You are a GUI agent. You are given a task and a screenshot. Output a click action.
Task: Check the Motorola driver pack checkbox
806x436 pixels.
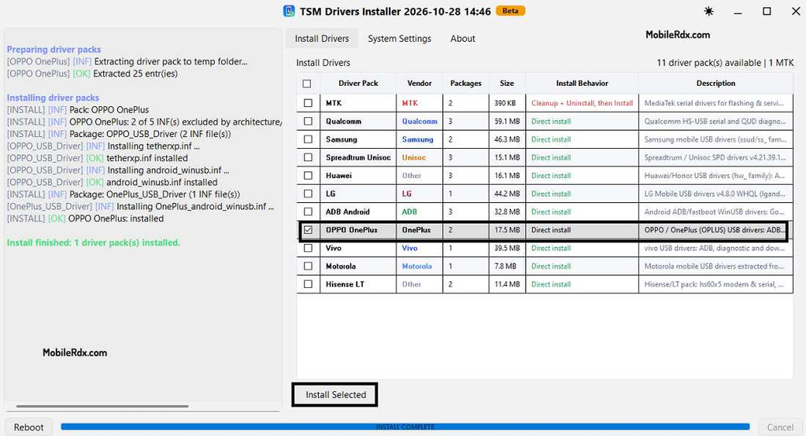pos(308,266)
